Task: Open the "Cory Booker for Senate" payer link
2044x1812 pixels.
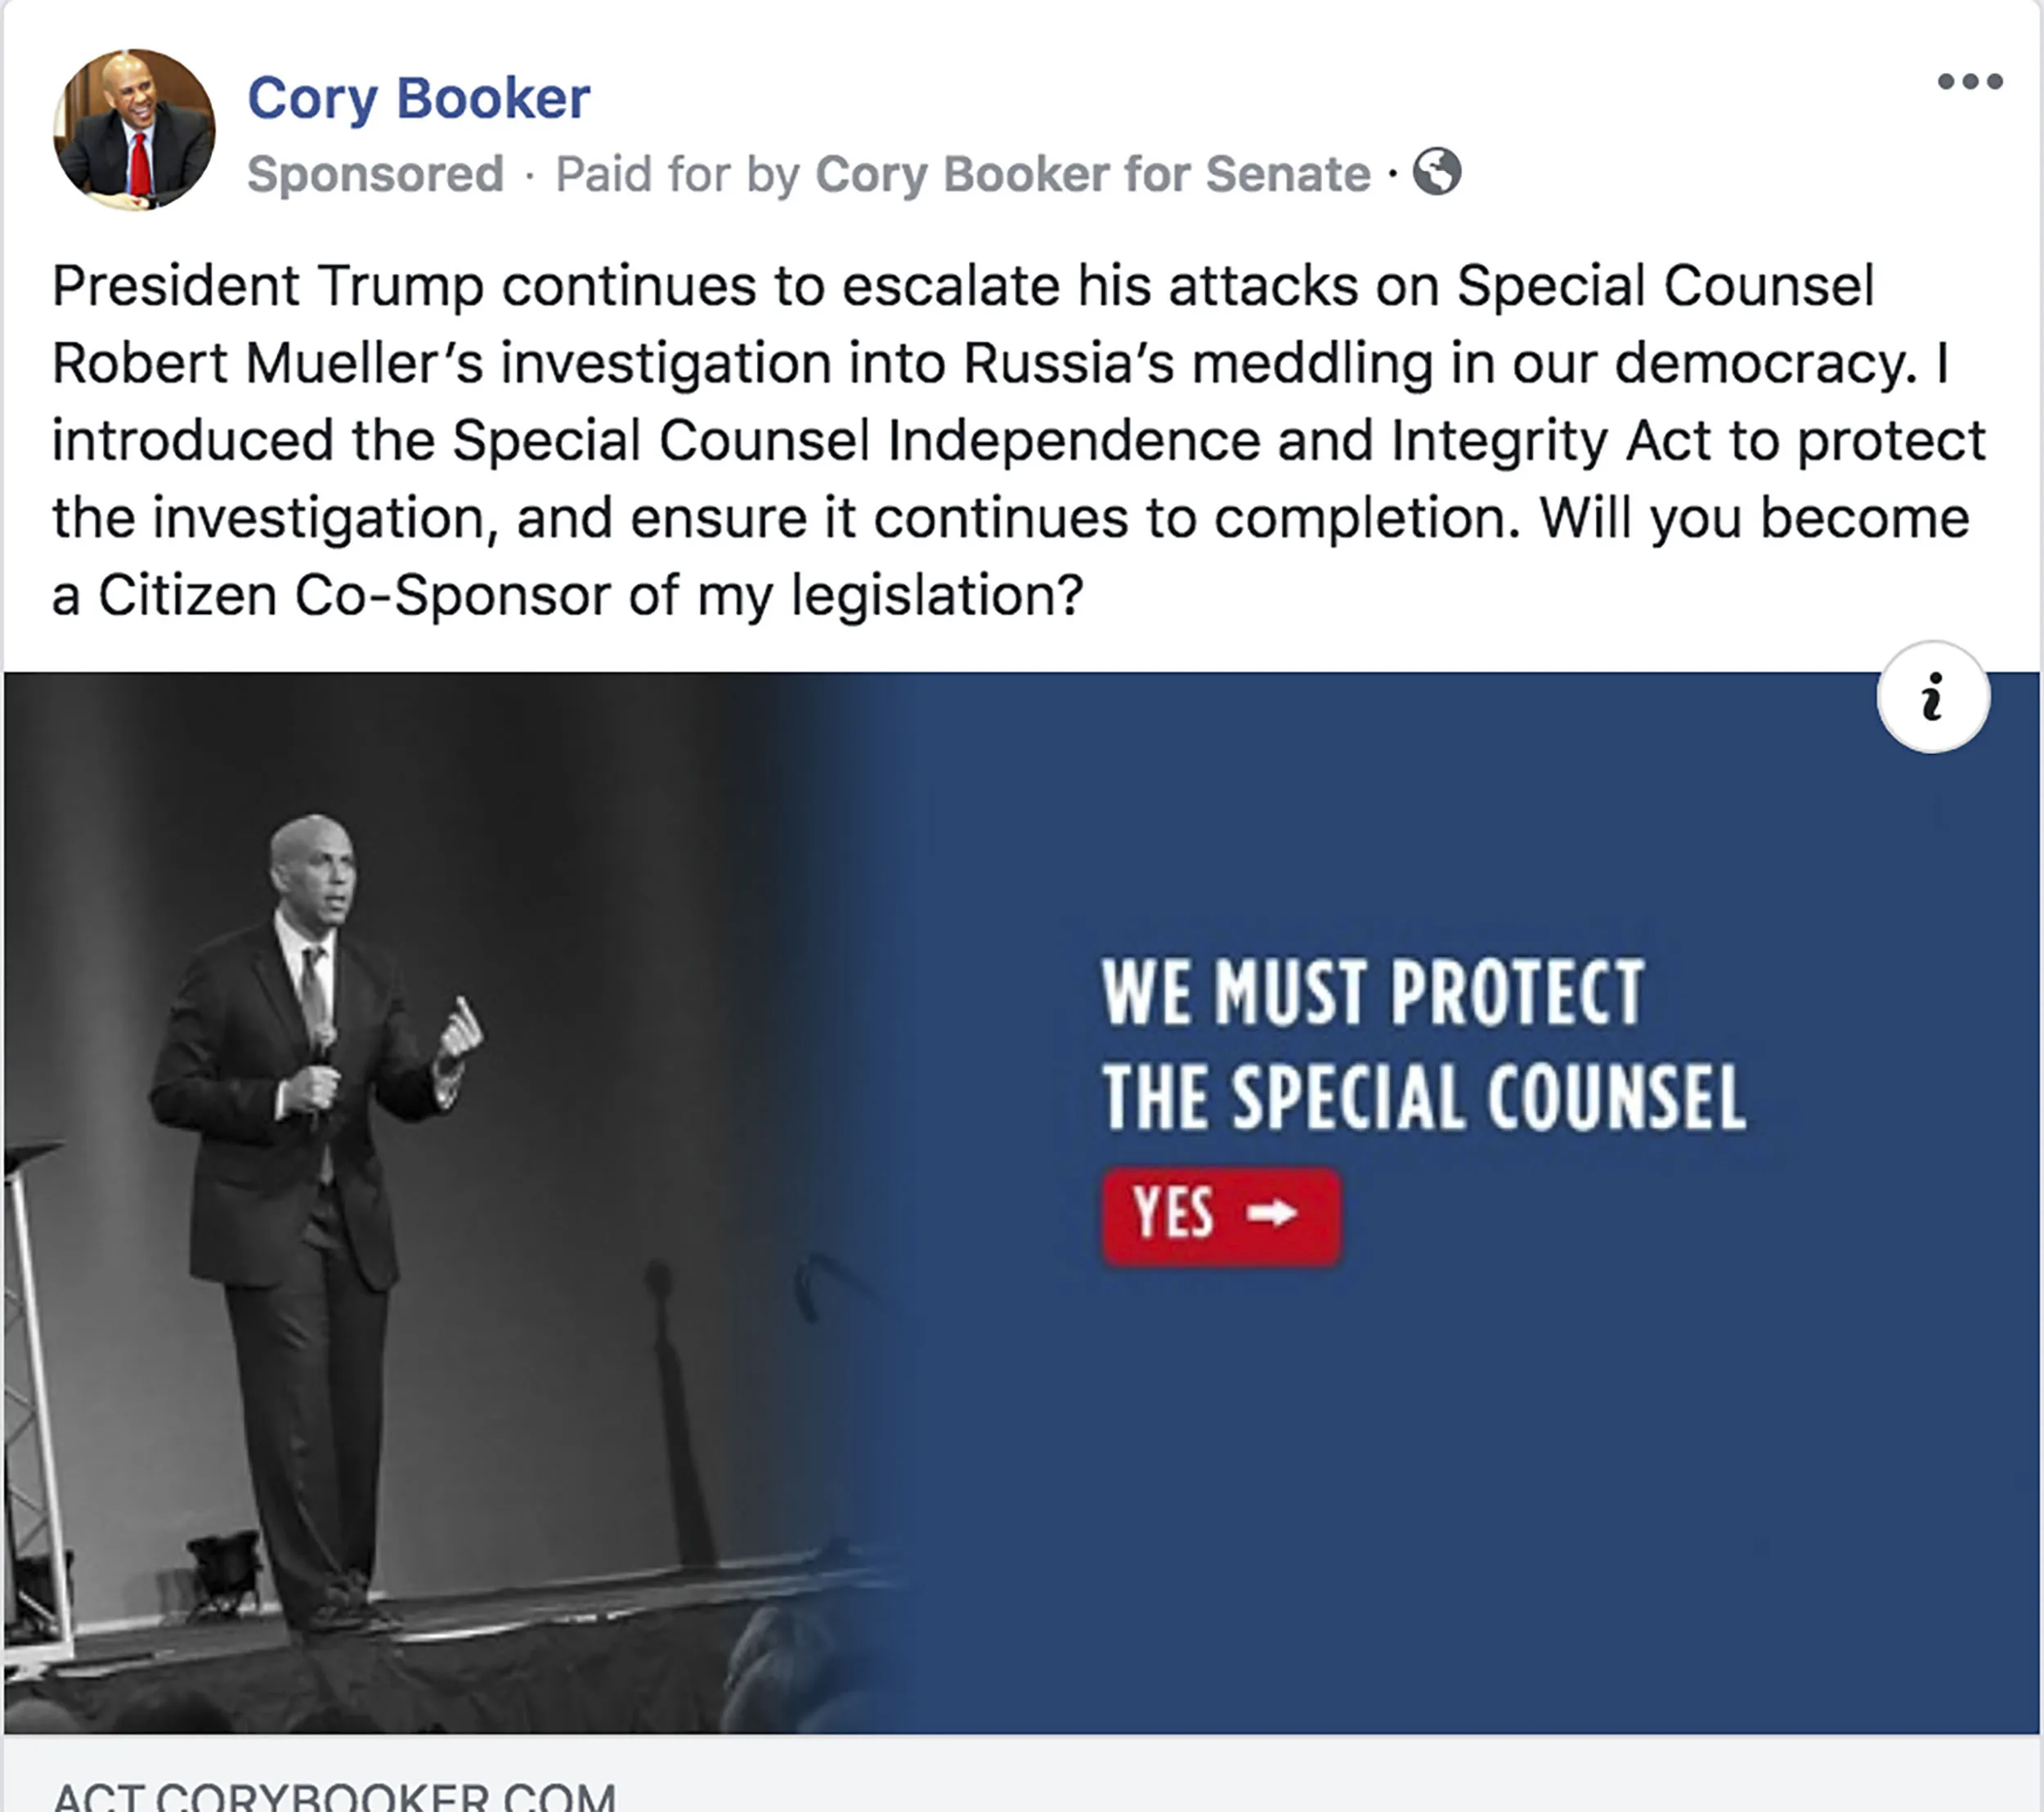Action: click(x=1092, y=174)
